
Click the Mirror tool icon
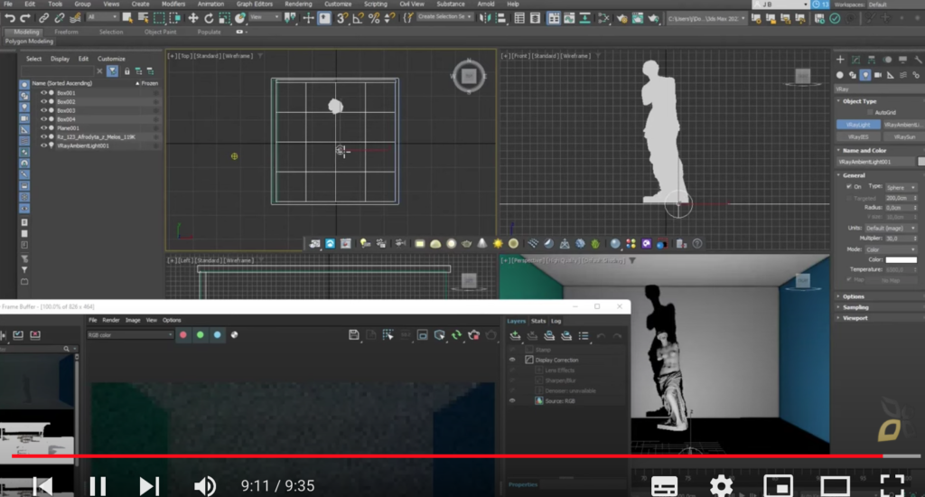click(x=484, y=18)
